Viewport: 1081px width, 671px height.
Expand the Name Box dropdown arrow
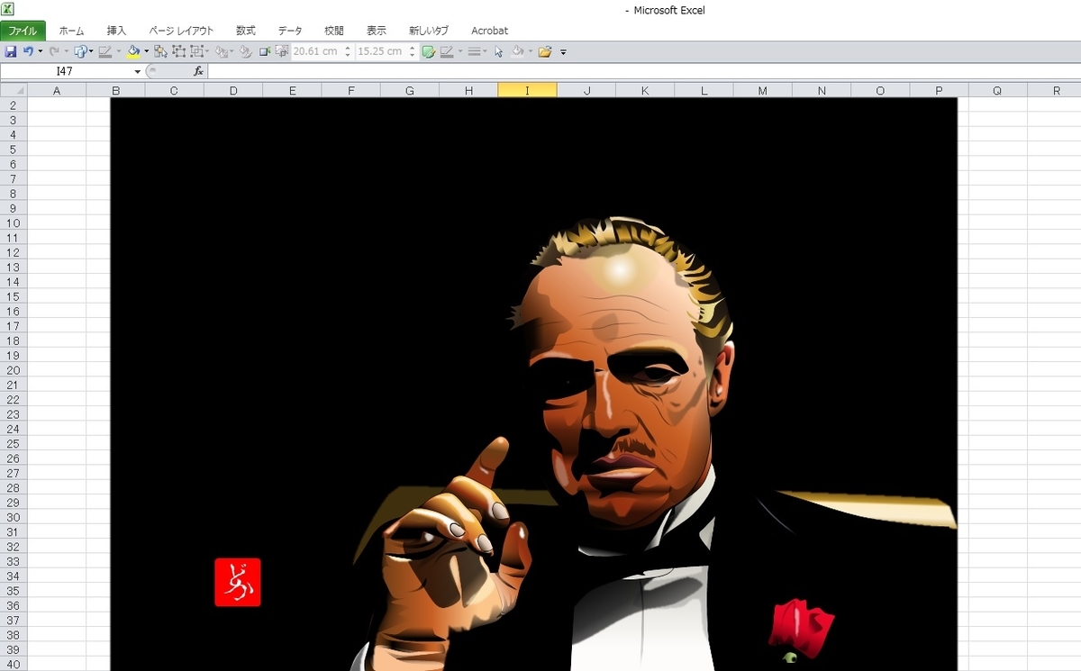[x=137, y=71]
